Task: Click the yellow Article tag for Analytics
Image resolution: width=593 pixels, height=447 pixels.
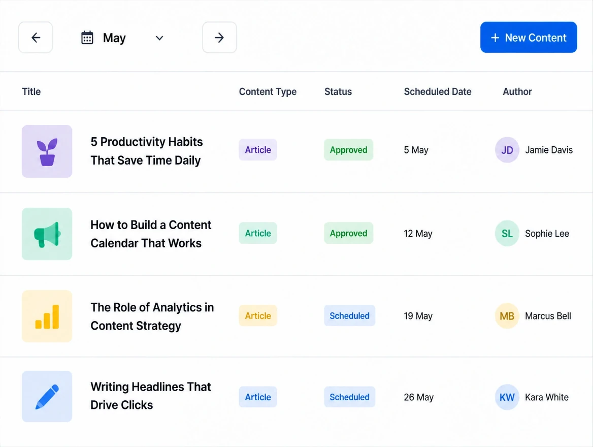Action: click(258, 315)
